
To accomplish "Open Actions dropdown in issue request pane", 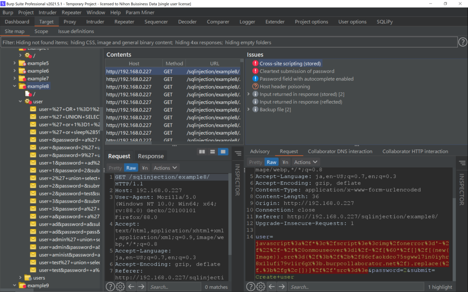I will point(306,162).
